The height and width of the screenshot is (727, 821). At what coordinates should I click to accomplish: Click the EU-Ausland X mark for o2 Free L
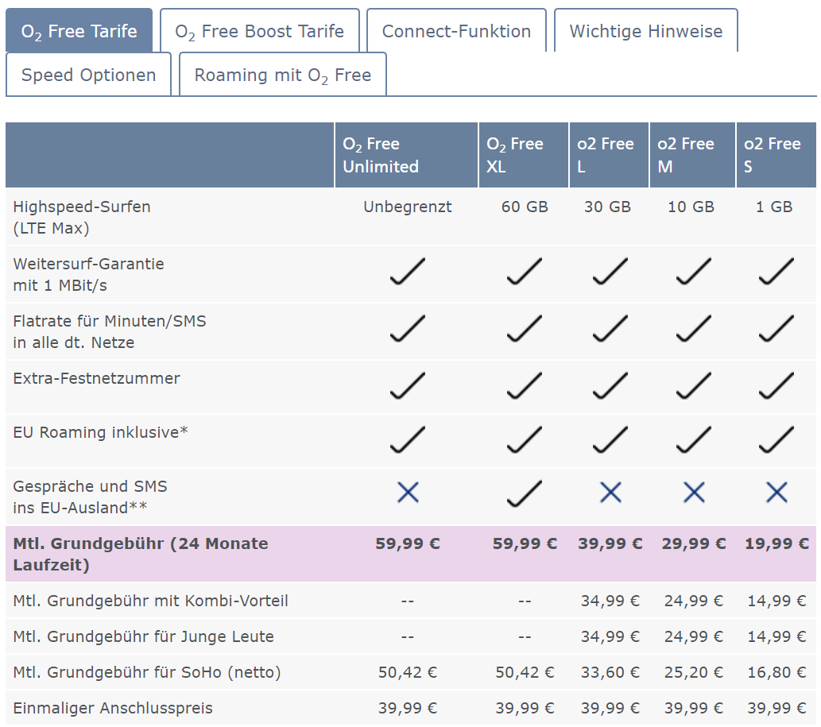click(x=610, y=493)
